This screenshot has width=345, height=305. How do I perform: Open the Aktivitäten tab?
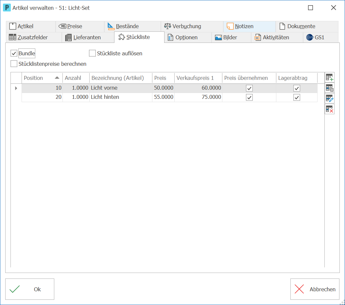click(x=277, y=37)
